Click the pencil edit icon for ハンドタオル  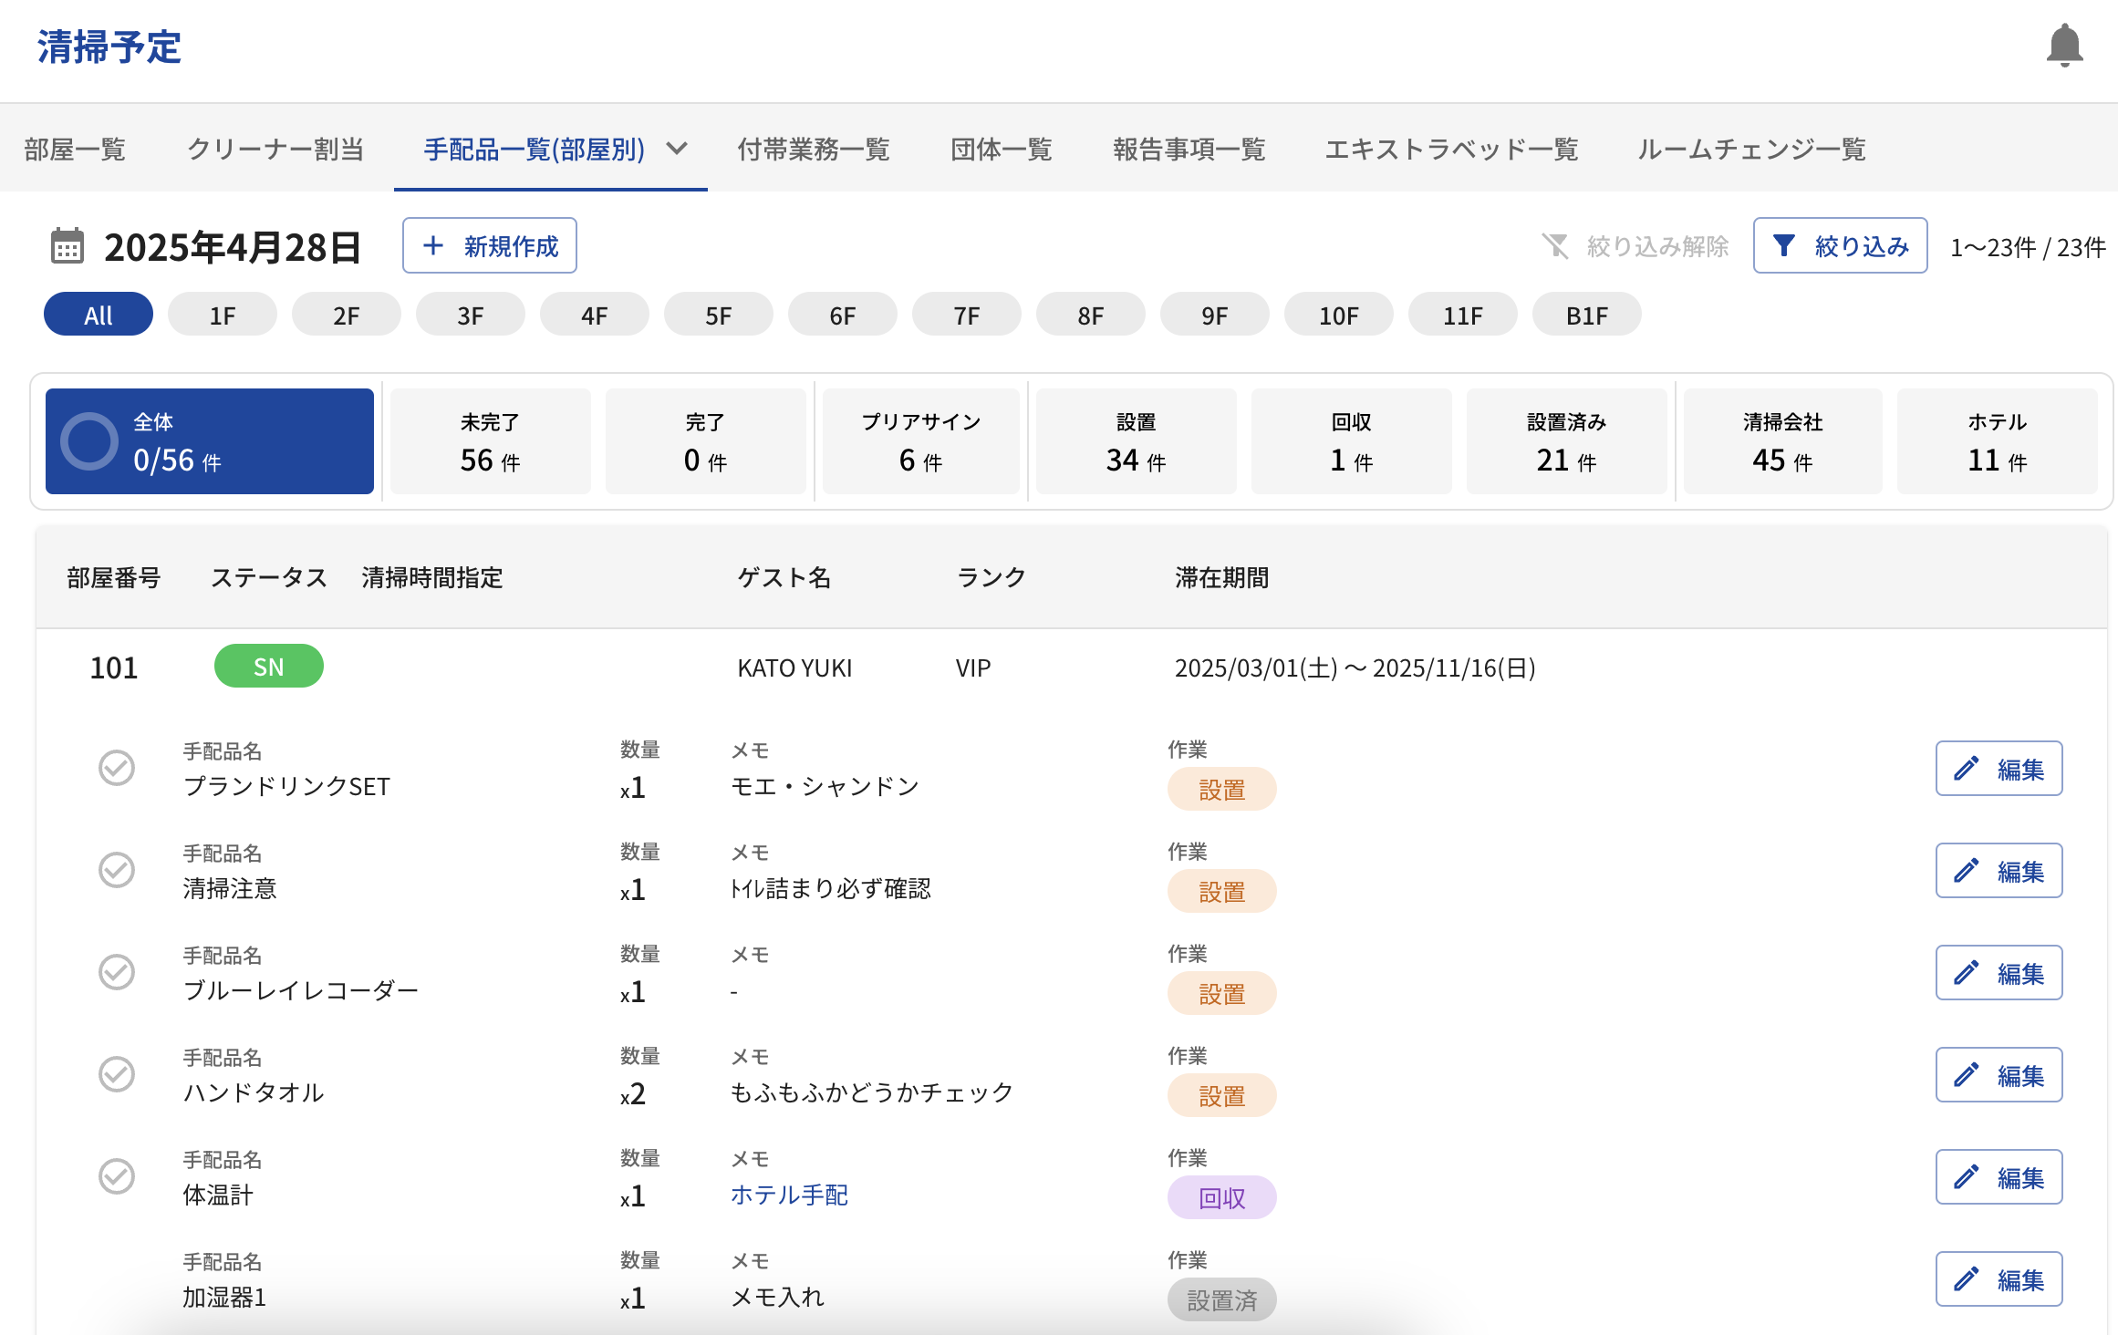pyautogui.click(x=1967, y=1074)
